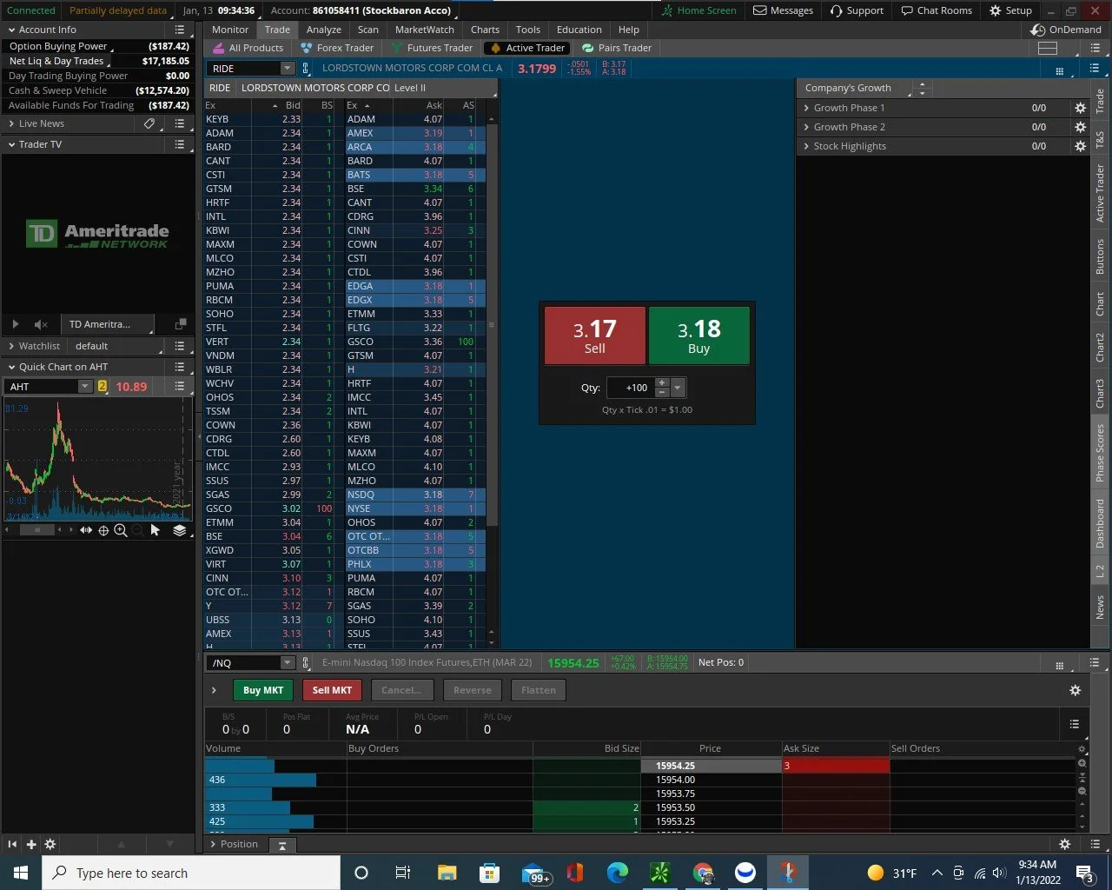Collapse the Account Info section

click(x=11, y=30)
